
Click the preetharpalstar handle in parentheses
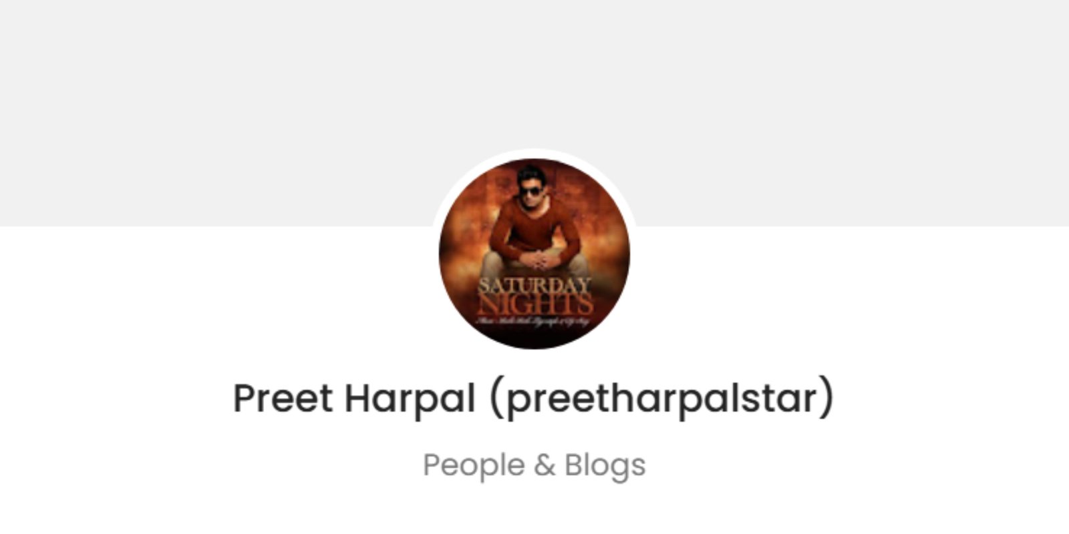661,398
